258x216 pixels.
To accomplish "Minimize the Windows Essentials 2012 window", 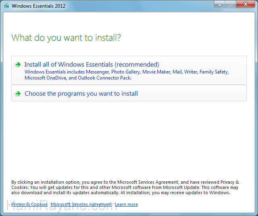I will click(219, 4).
